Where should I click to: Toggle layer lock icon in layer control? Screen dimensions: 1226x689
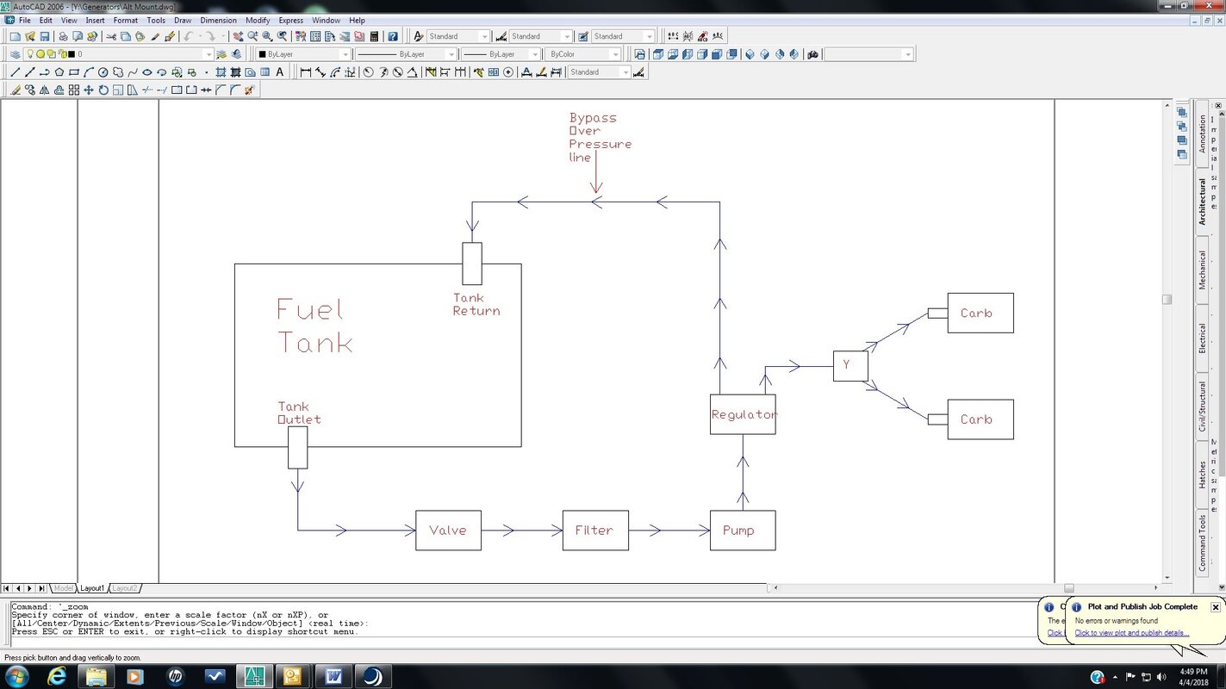(x=62, y=54)
